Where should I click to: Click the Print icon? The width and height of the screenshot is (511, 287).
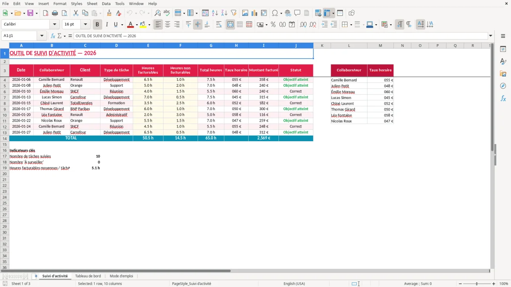(x=55, y=13)
